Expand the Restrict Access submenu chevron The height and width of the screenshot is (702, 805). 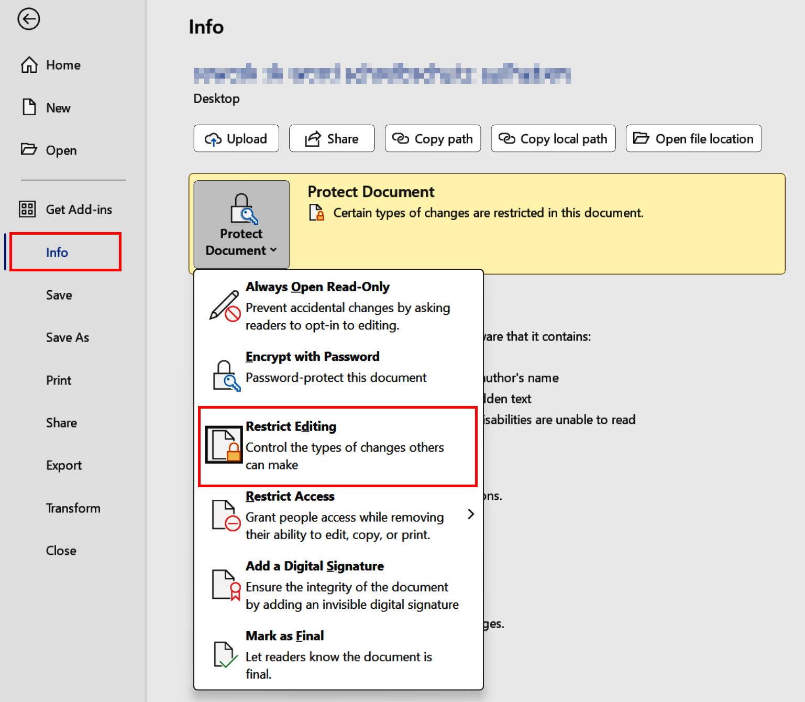coord(470,514)
